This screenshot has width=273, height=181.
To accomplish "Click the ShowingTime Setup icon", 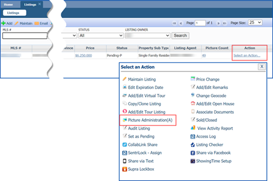I will [x=193, y=161].
